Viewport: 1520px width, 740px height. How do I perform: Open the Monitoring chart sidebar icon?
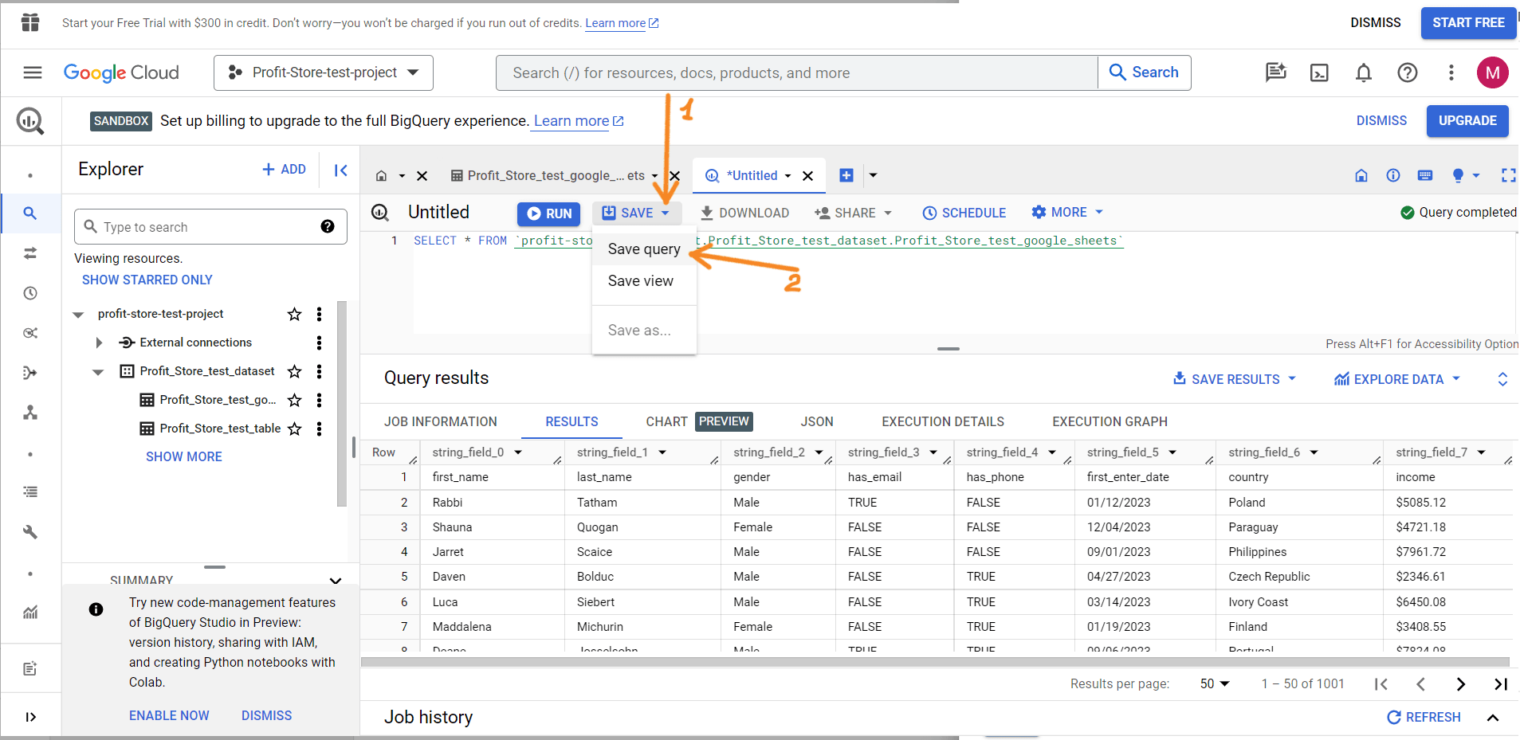[x=30, y=612]
